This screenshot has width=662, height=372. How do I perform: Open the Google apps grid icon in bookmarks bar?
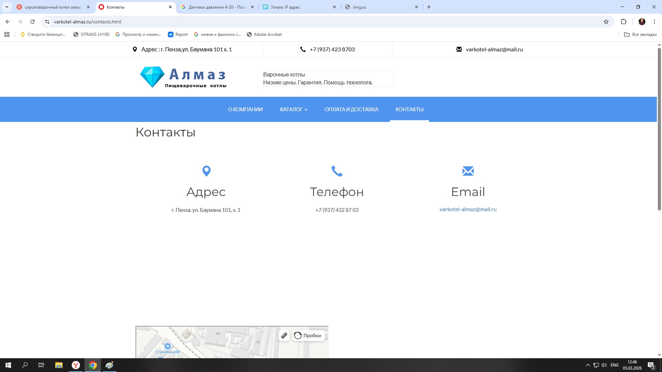(7, 34)
